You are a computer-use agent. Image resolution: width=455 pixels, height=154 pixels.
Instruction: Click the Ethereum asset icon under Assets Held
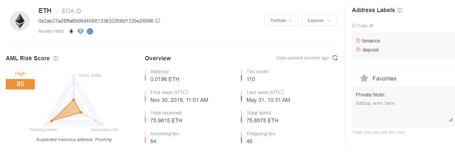click(71, 31)
